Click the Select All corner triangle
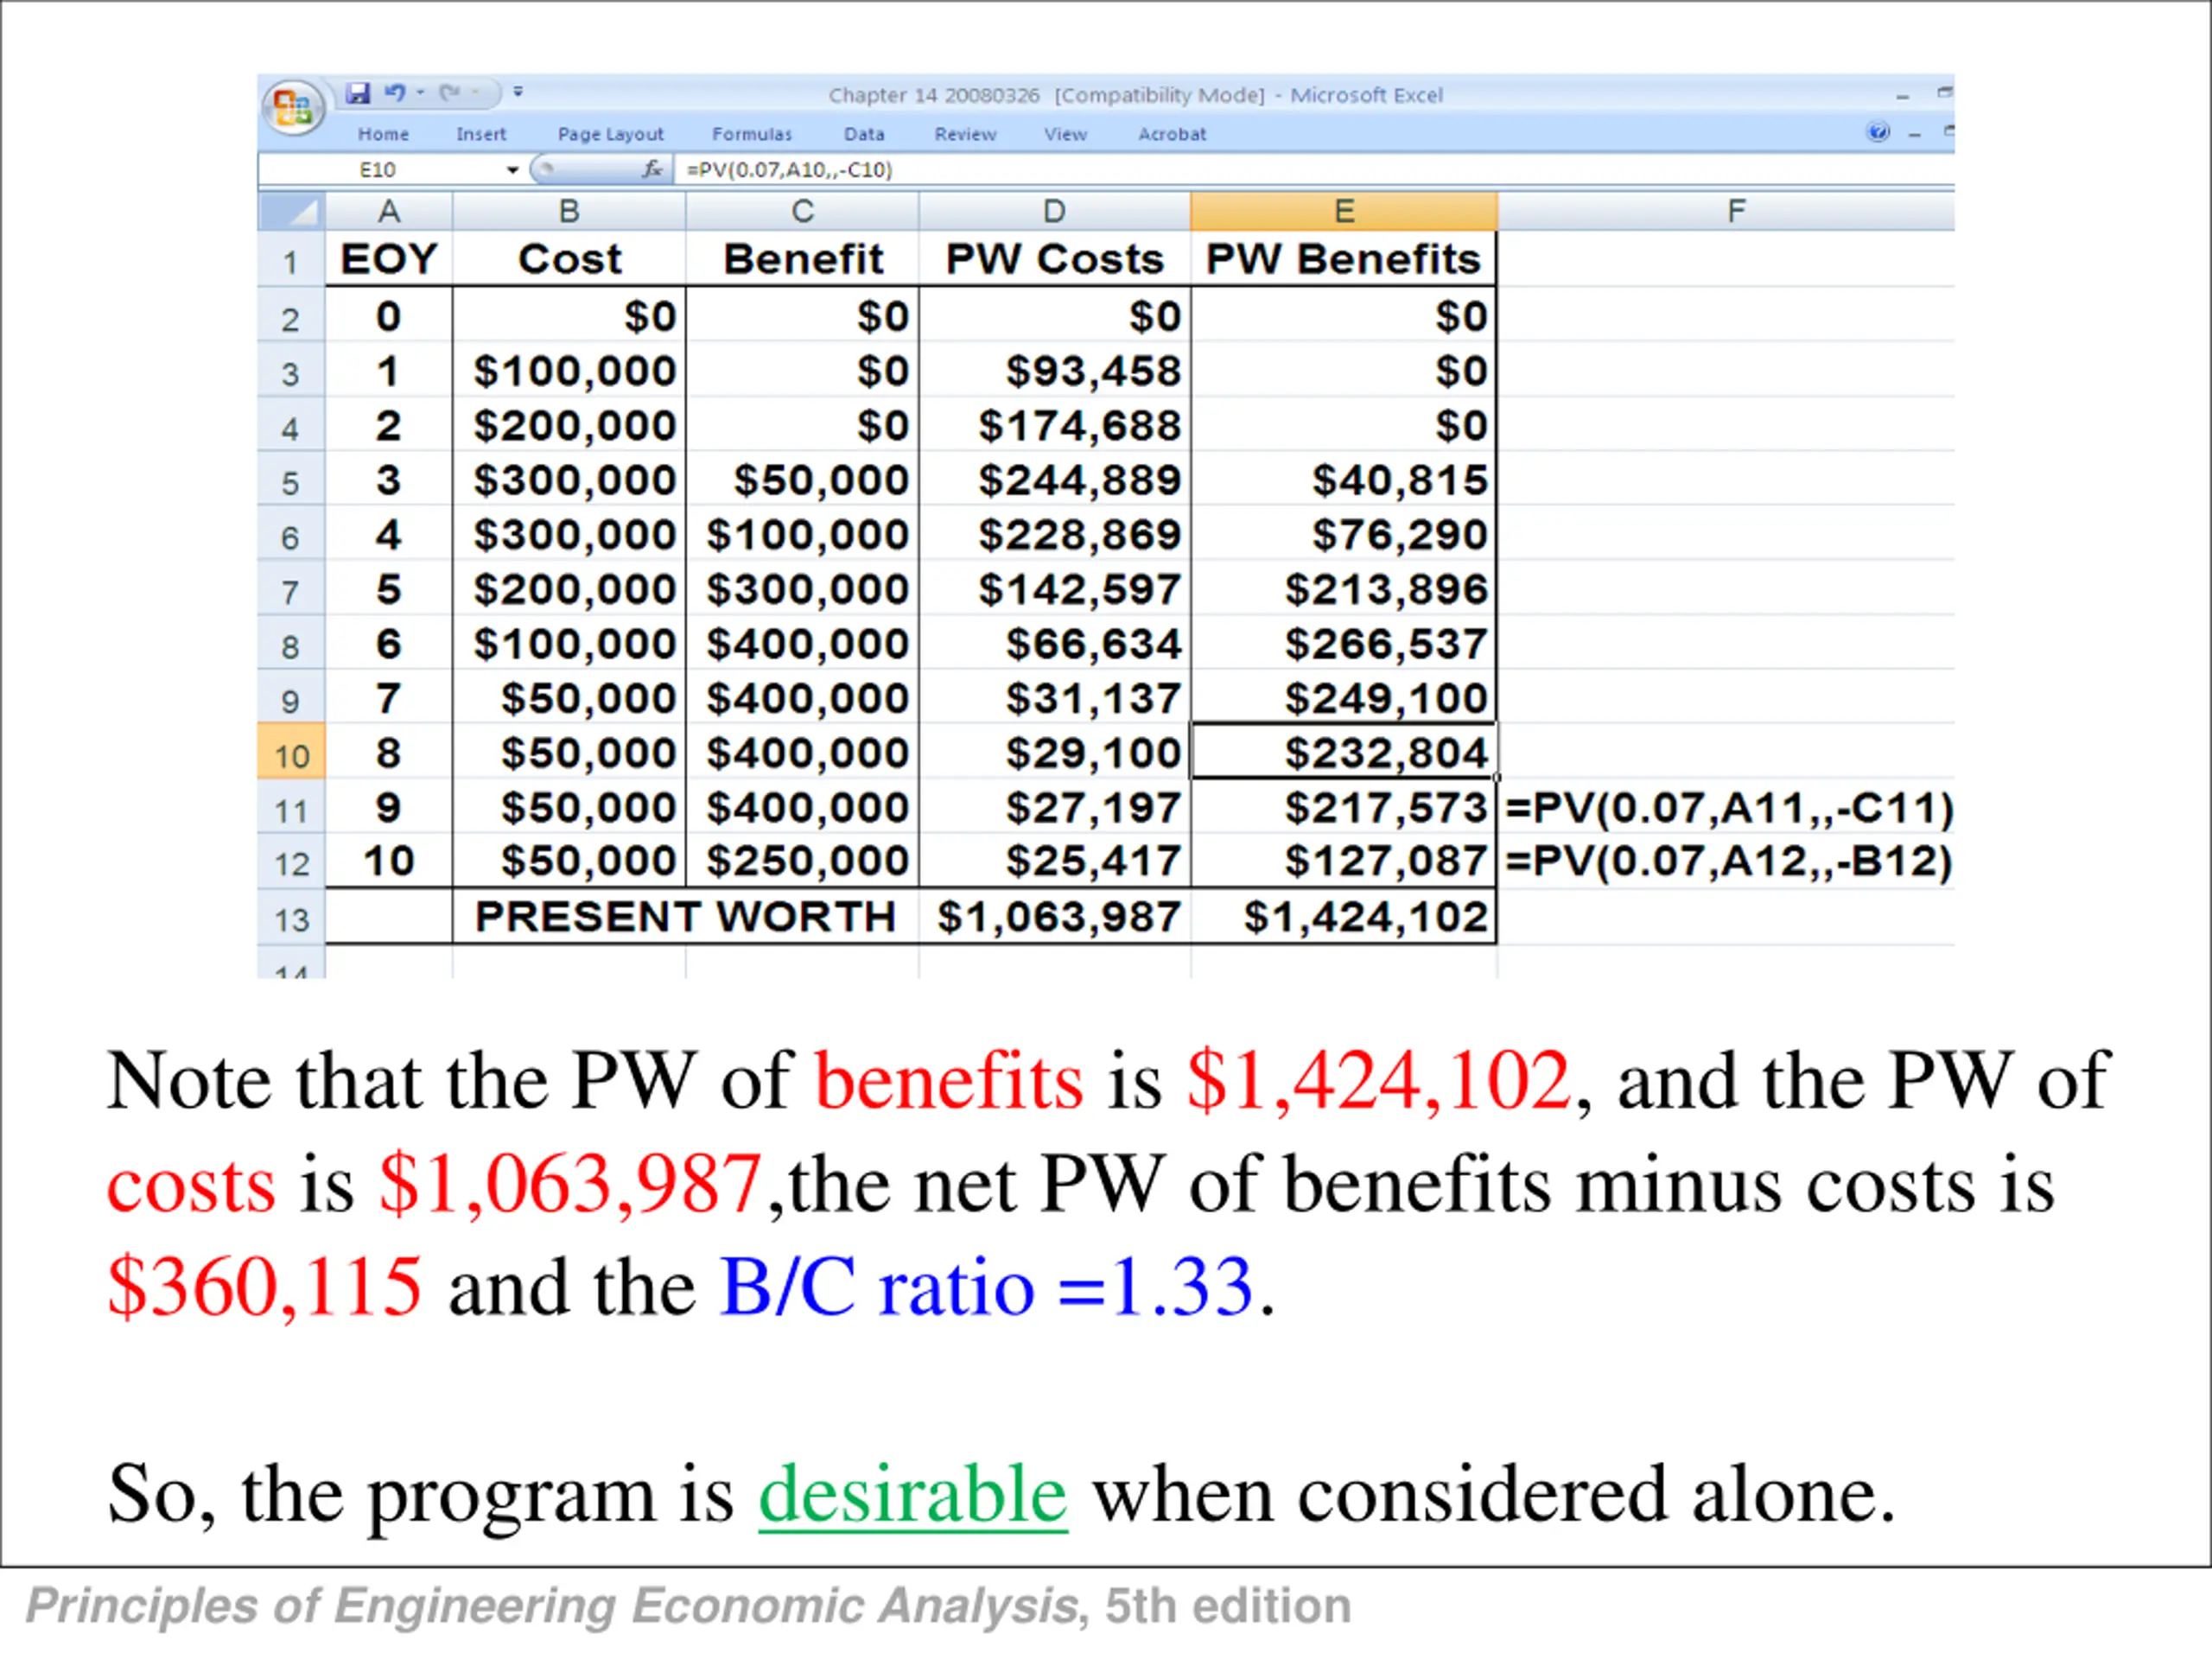This screenshot has height=1659, width=2212. [x=291, y=211]
